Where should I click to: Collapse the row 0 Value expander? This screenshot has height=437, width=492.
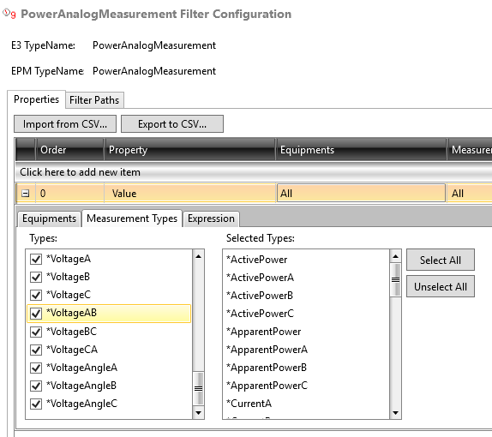(26, 194)
